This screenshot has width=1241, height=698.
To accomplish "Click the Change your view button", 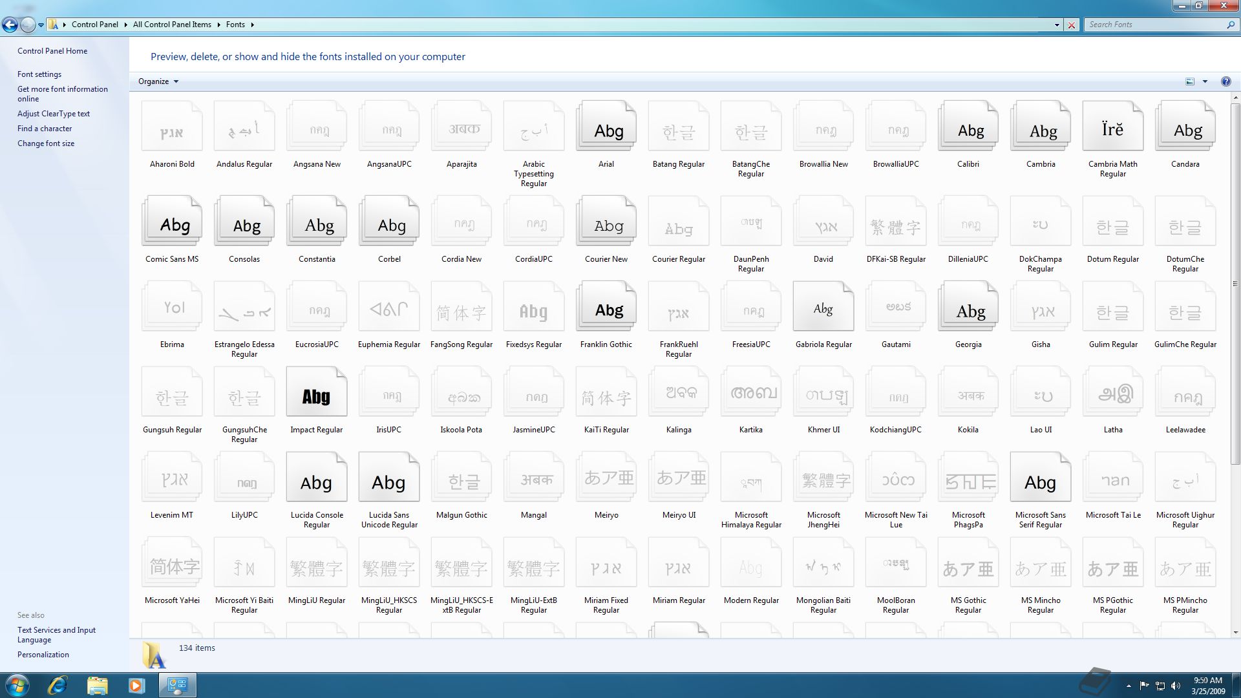I will [x=1190, y=81].
